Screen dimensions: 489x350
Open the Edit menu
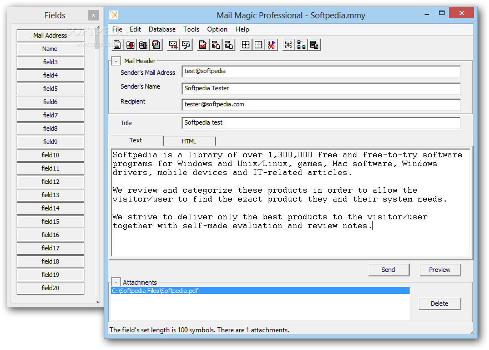(x=135, y=29)
